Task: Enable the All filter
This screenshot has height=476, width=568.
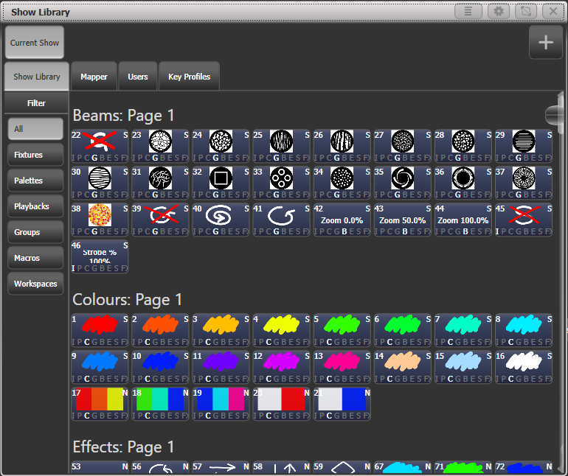Action: pos(35,129)
